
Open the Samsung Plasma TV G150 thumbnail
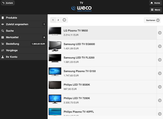click(55, 72)
